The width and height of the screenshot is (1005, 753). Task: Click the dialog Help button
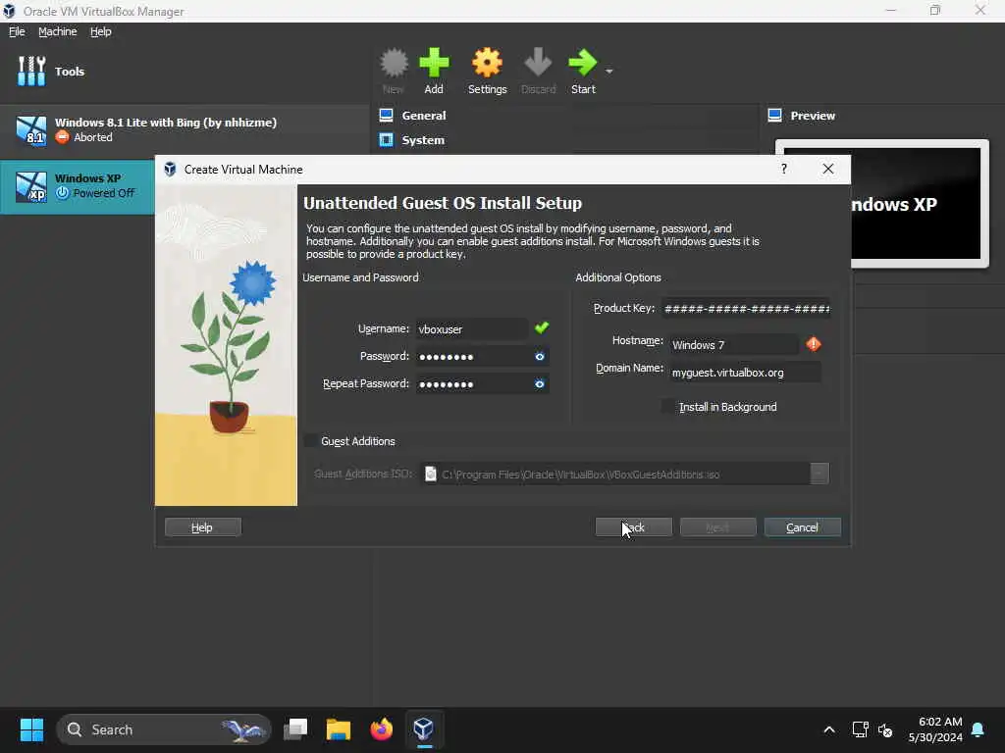pos(202,527)
